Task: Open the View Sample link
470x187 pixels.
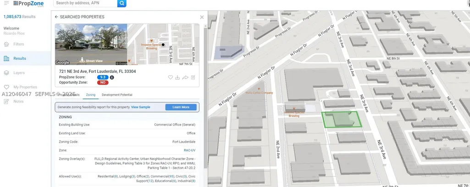Action: [x=141, y=107]
